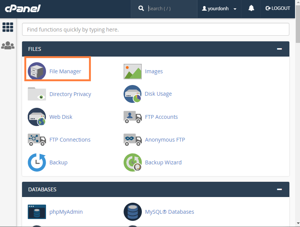Open the Web Disk link
Image resolution: width=300 pixels, height=227 pixels.
coord(61,117)
